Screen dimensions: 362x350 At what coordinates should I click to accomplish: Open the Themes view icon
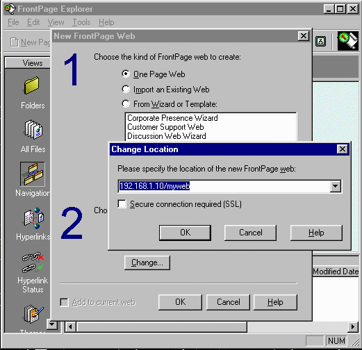pyautogui.click(x=33, y=314)
